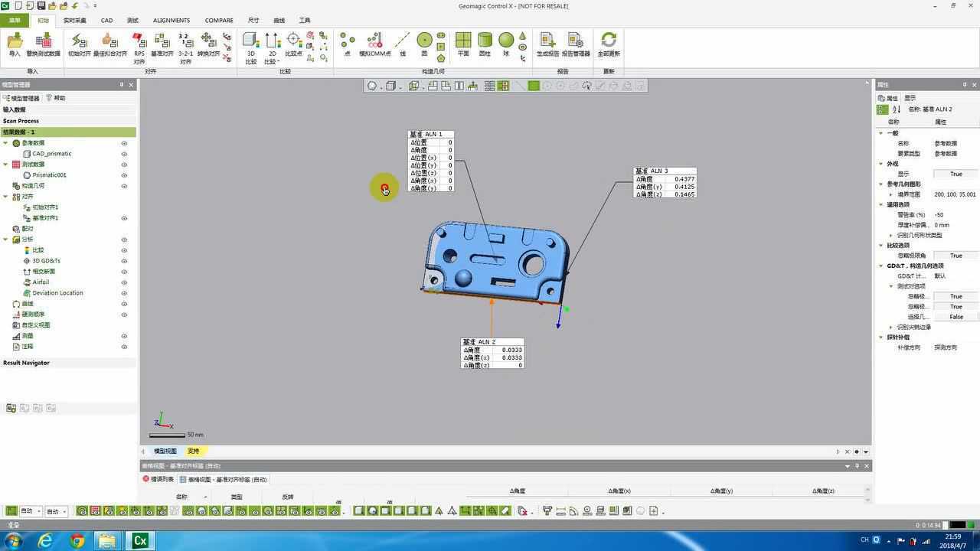Open the ALIGNMENTS ribbon tab
The image size is (980, 551).
[x=171, y=21]
